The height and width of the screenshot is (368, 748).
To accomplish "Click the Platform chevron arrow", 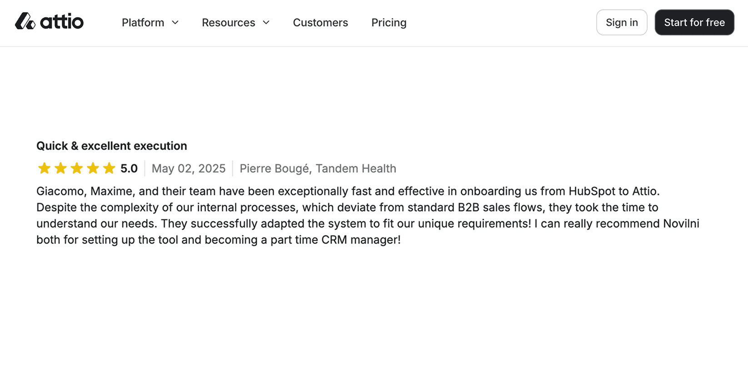I will click(x=175, y=22).
